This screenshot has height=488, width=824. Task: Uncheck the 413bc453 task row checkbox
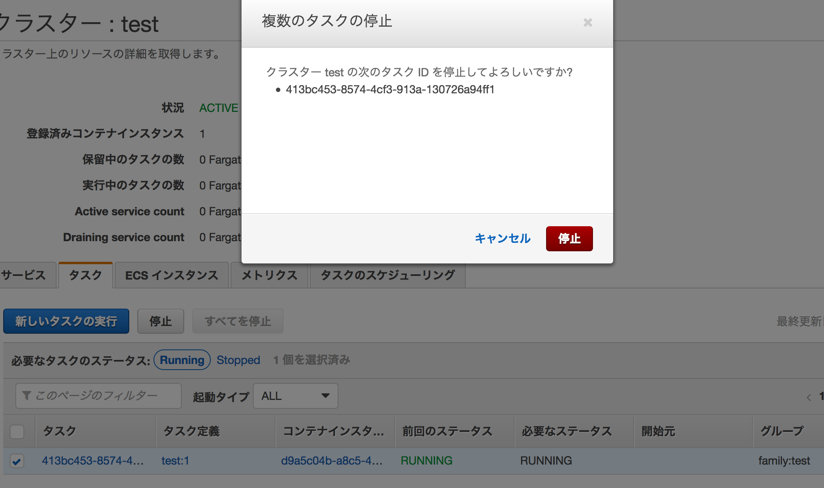click(17, 461)
